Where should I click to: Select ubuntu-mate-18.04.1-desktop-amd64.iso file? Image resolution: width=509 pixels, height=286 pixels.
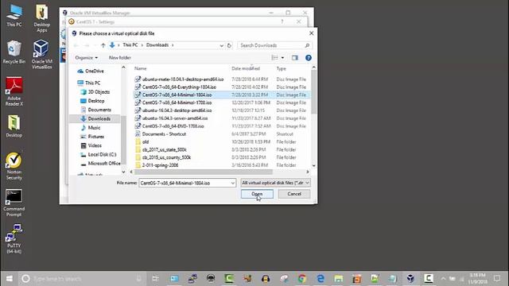(x=183, y=79)
